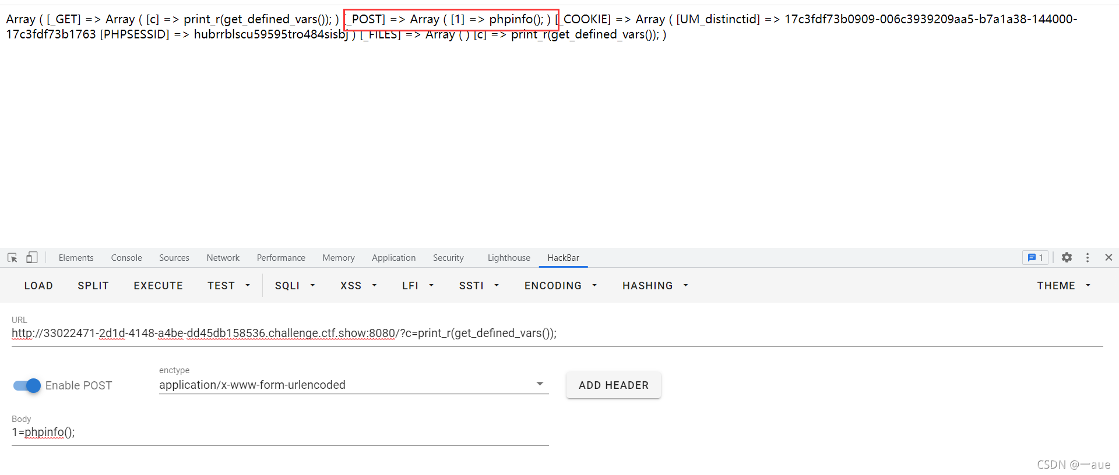This screenshot has height=475, width=1119.
Task: Open the Application tab
Action: tap(394, 257)
